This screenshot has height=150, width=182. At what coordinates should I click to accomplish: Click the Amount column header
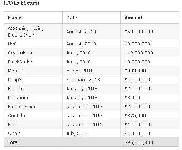point(133,18)
